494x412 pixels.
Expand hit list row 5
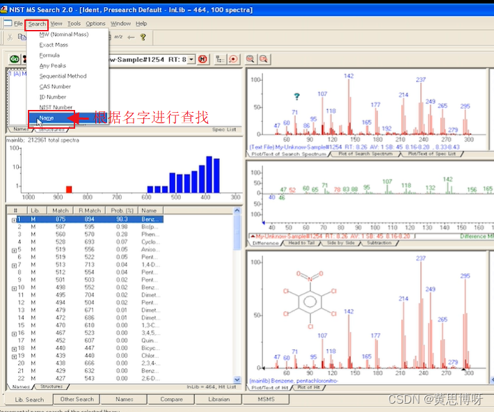(14, 251)
